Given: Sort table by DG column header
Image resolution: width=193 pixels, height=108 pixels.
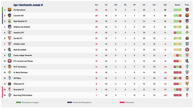Looking at the screenshot, I should 165,5.
